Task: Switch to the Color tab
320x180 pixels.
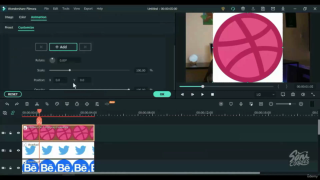Action: (22, 17)
